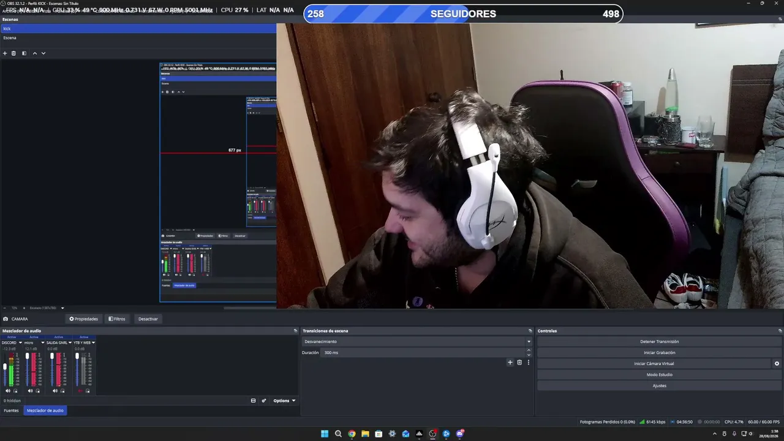
Task: Adjust the DISCORD volume slider
Action: click(x=5, y=366)
